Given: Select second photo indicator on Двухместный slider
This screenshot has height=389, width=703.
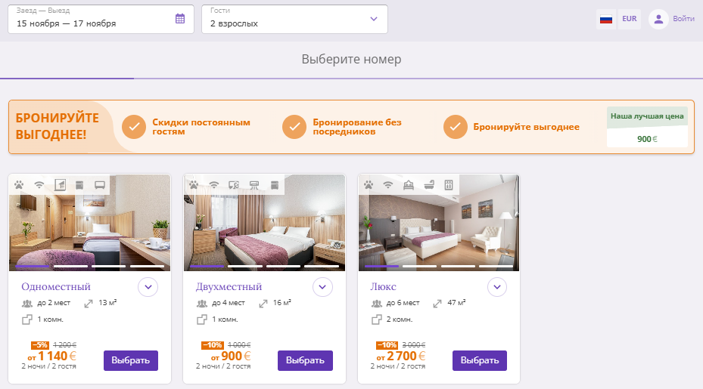Looking at the screenshot, I should (x=244, y=266).
